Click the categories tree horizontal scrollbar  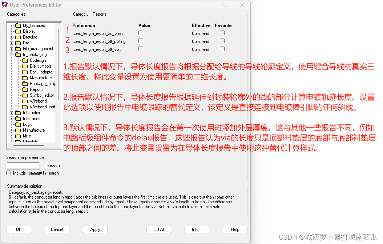click(29, 145)
